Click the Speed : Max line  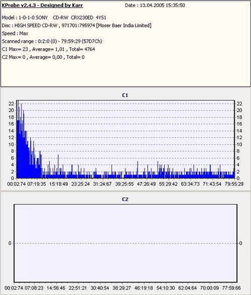click(15, 34)
